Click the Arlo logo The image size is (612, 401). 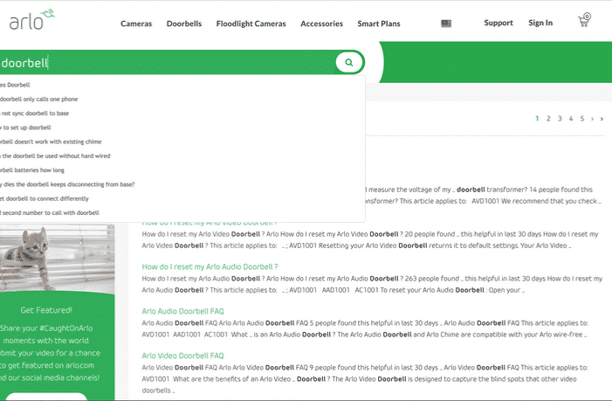[32, 19]
